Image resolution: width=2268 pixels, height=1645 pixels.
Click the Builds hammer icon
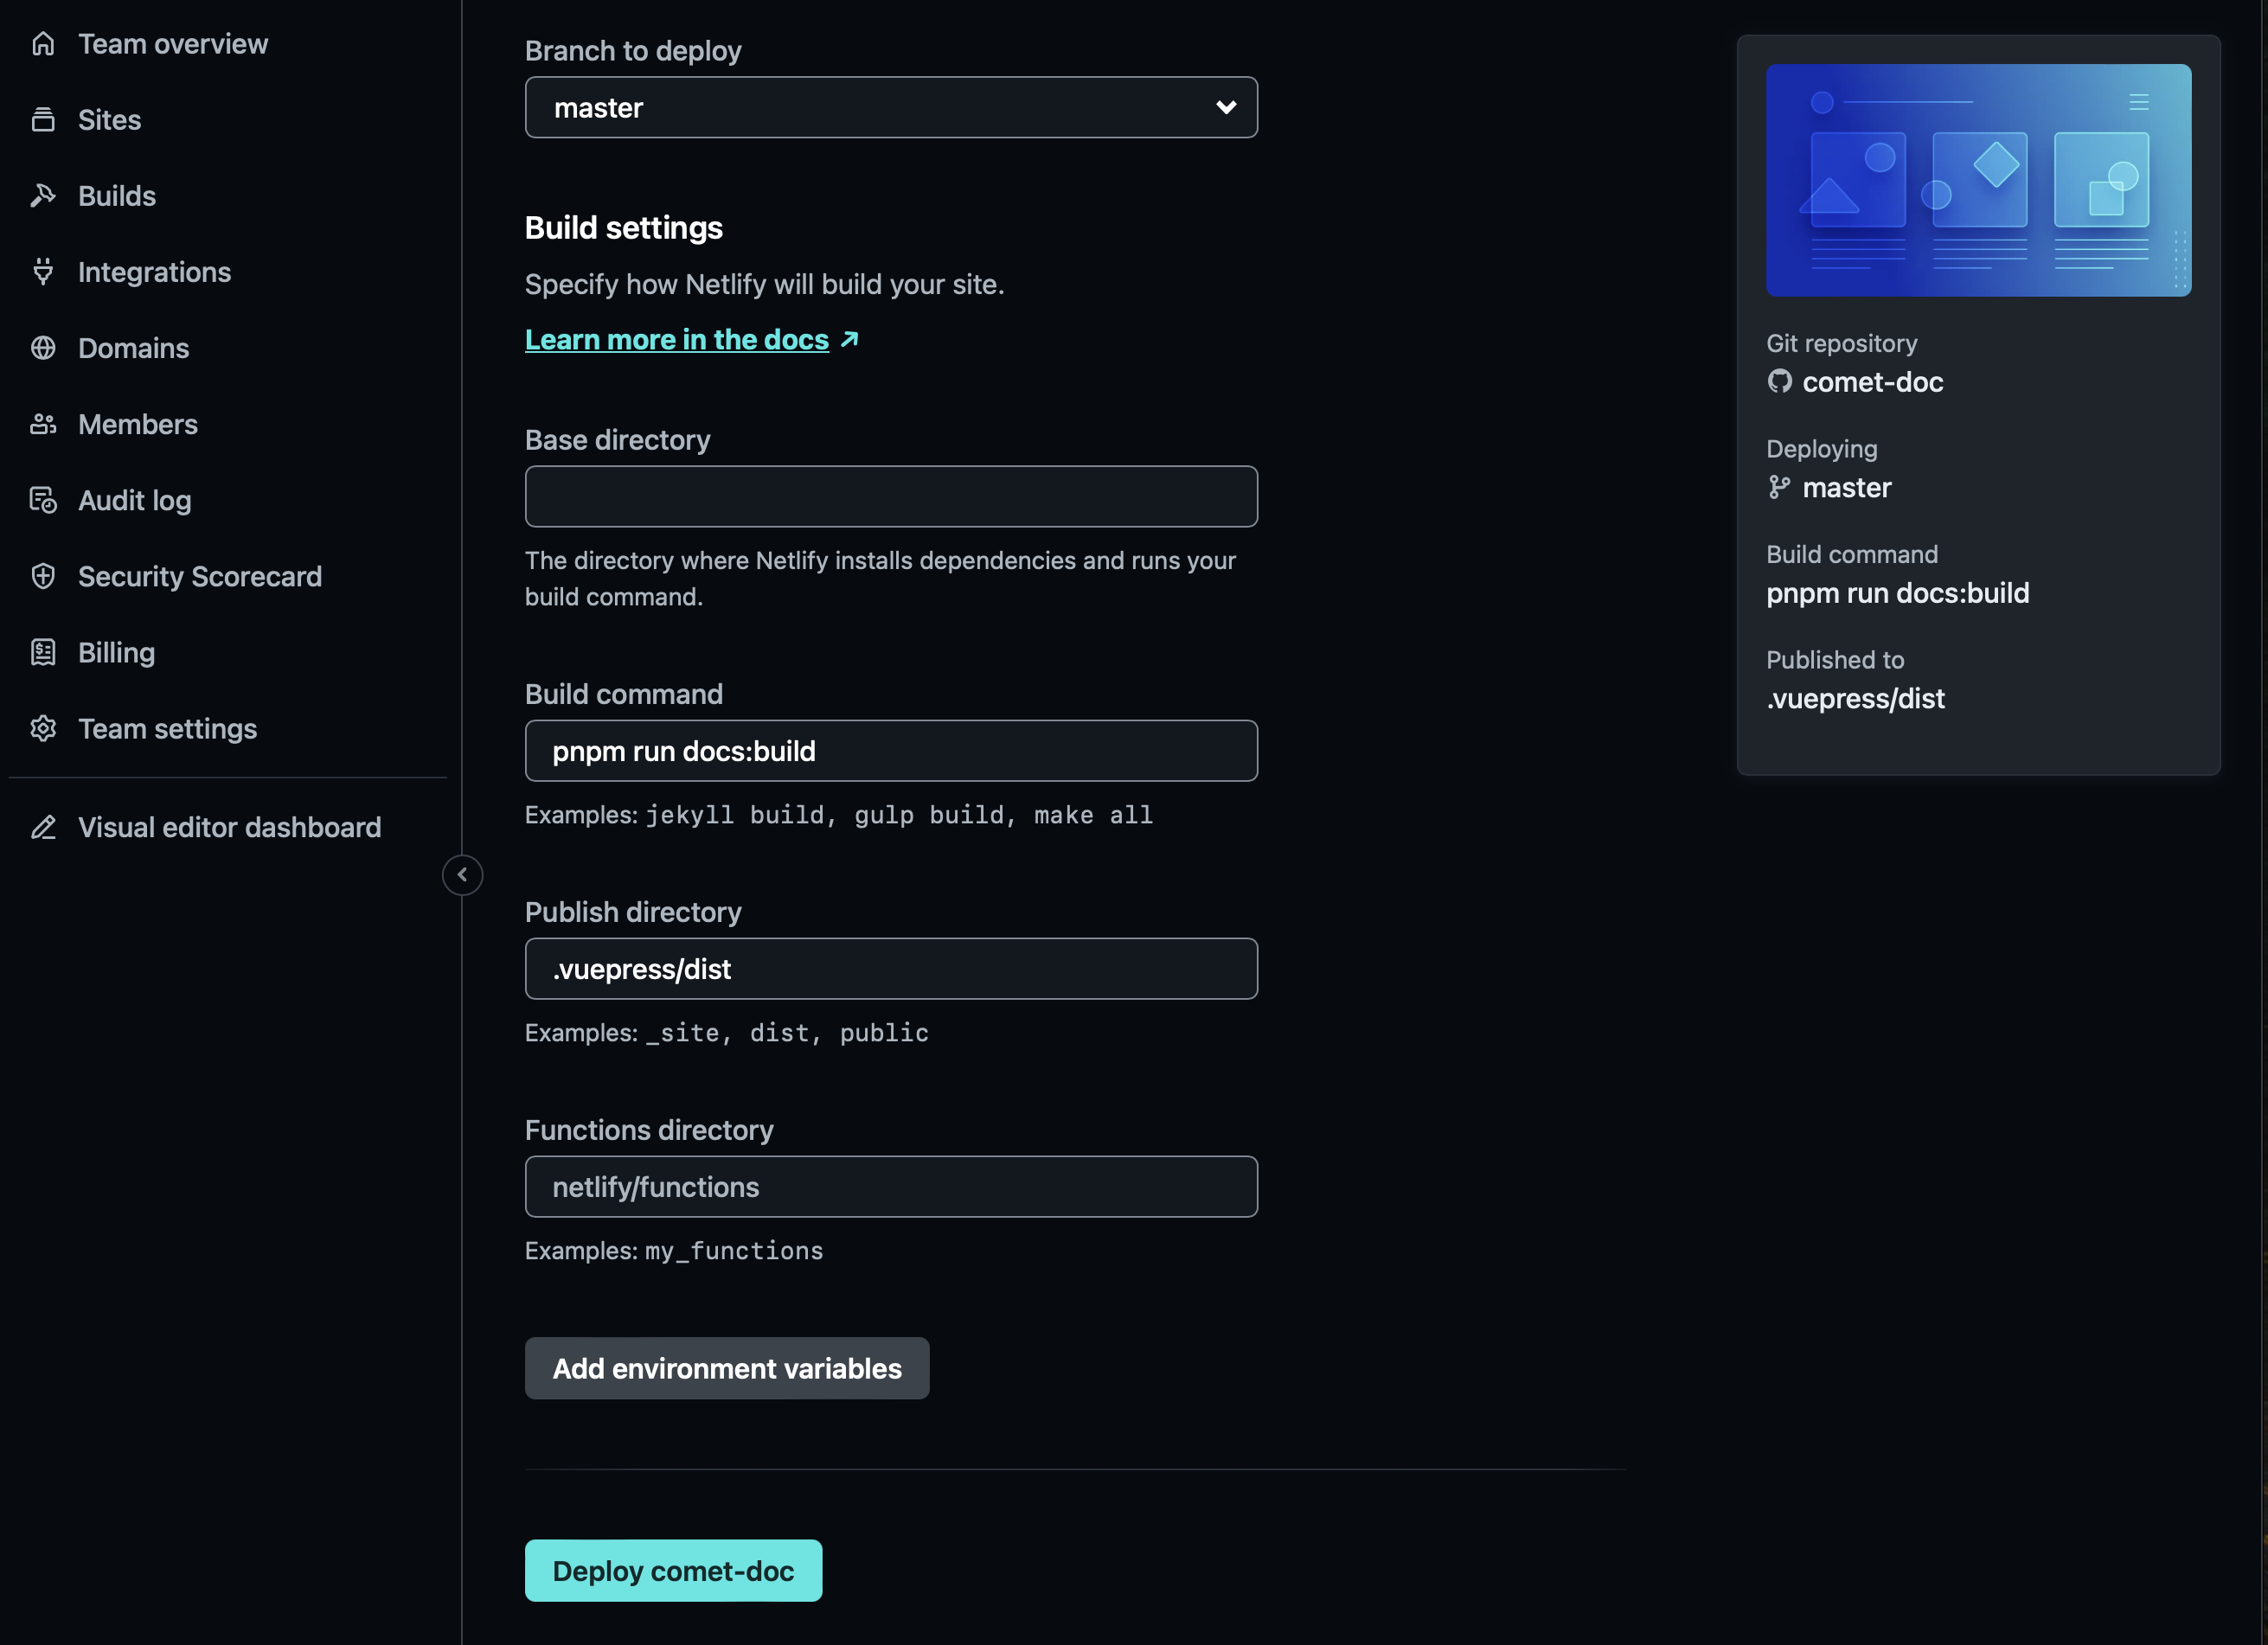[43, 196]
